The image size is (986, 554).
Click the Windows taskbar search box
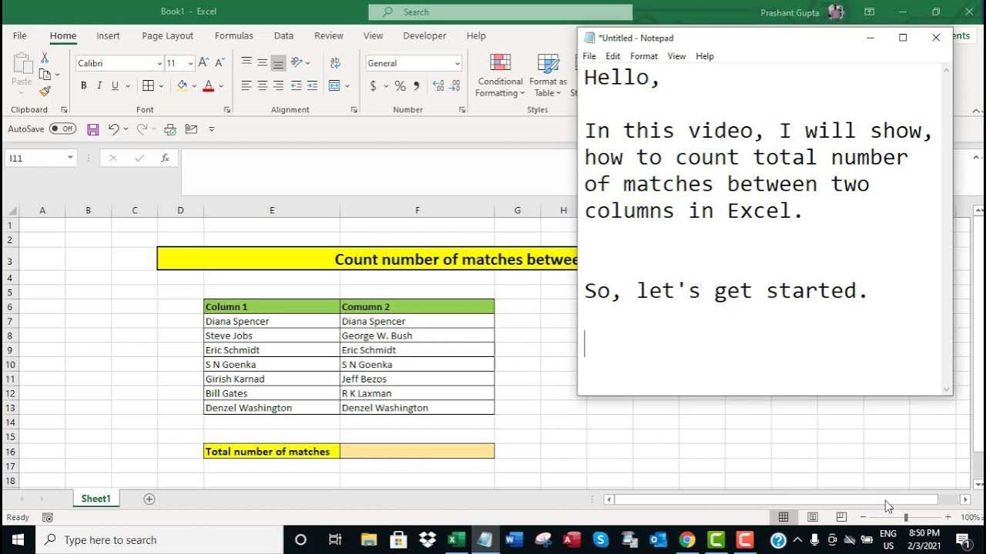160,539
